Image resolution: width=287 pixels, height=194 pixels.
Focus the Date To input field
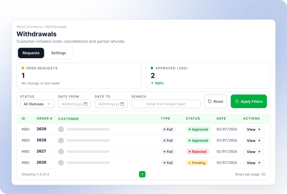point(111,104)
